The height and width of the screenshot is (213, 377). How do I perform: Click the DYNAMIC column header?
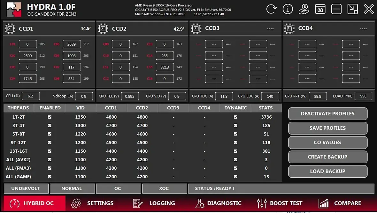pyautogui.click(x=235, y=108)
